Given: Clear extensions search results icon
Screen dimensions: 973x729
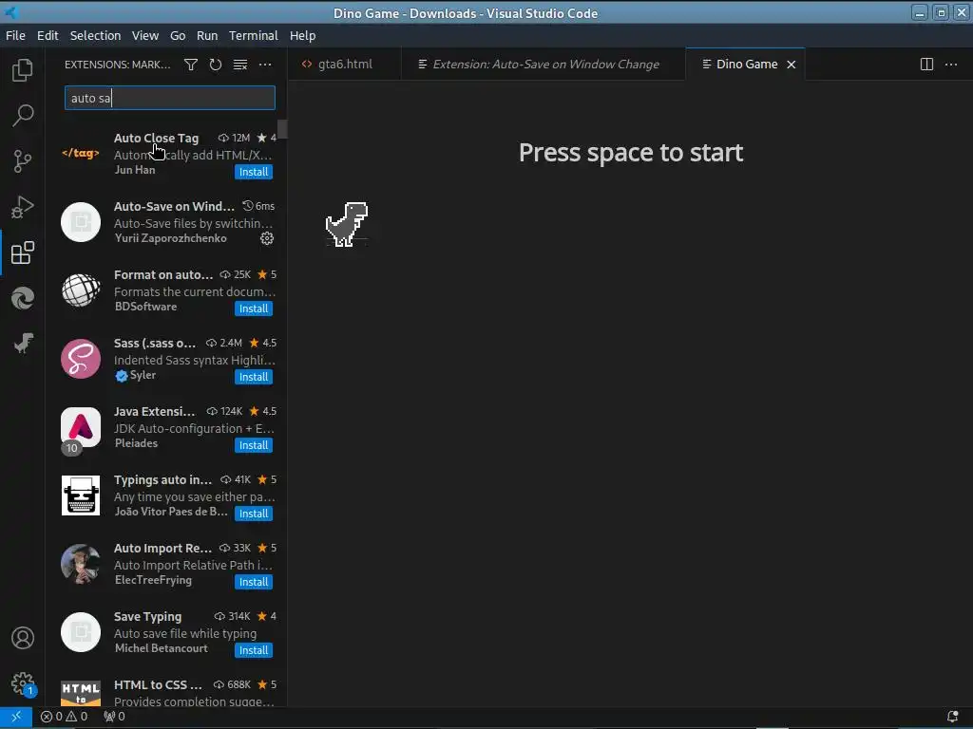Looking at the screenshot, I should click(240, 65).
